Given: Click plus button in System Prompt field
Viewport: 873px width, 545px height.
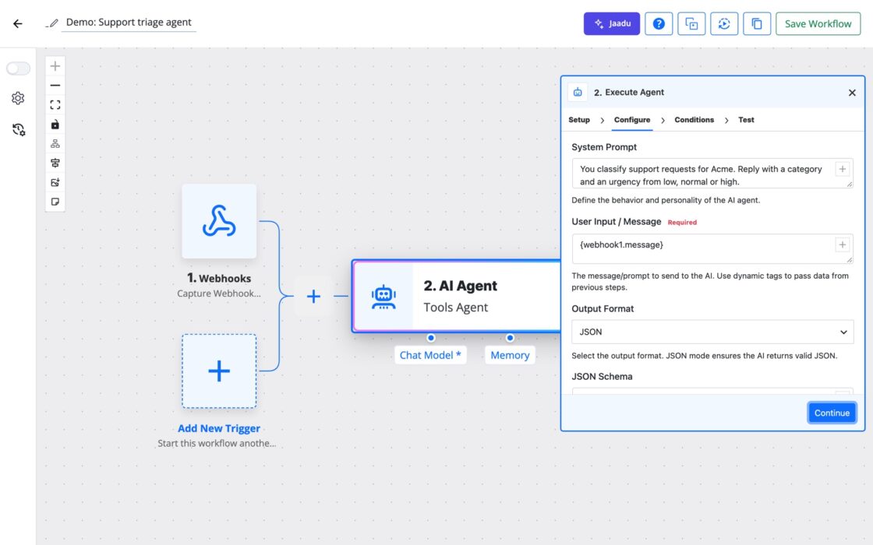Looking at the screenshot, I should (843, 168).
